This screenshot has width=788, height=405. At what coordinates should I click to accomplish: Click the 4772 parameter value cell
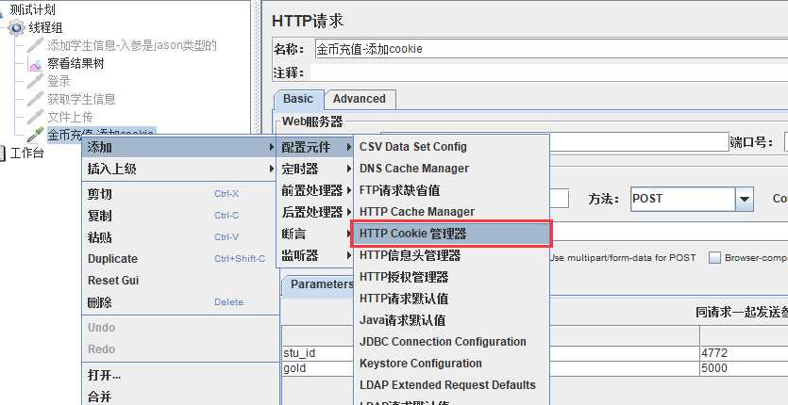pyautogui.click(x=744, y=353)
